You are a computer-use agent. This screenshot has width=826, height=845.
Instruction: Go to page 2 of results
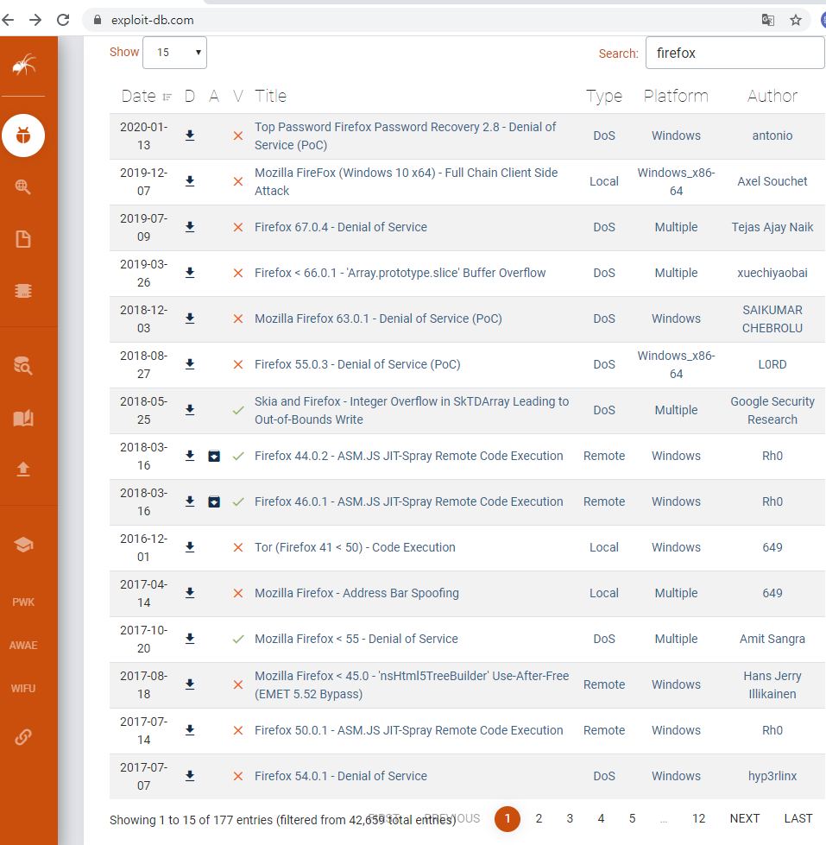539,818
